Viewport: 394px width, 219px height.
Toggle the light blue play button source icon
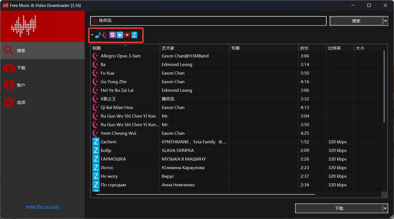[x=120, y=35]
